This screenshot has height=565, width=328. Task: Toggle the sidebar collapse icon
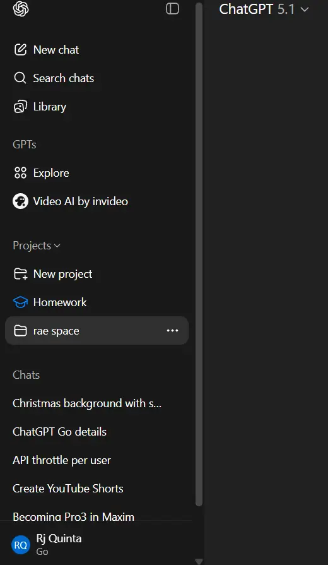172,9
